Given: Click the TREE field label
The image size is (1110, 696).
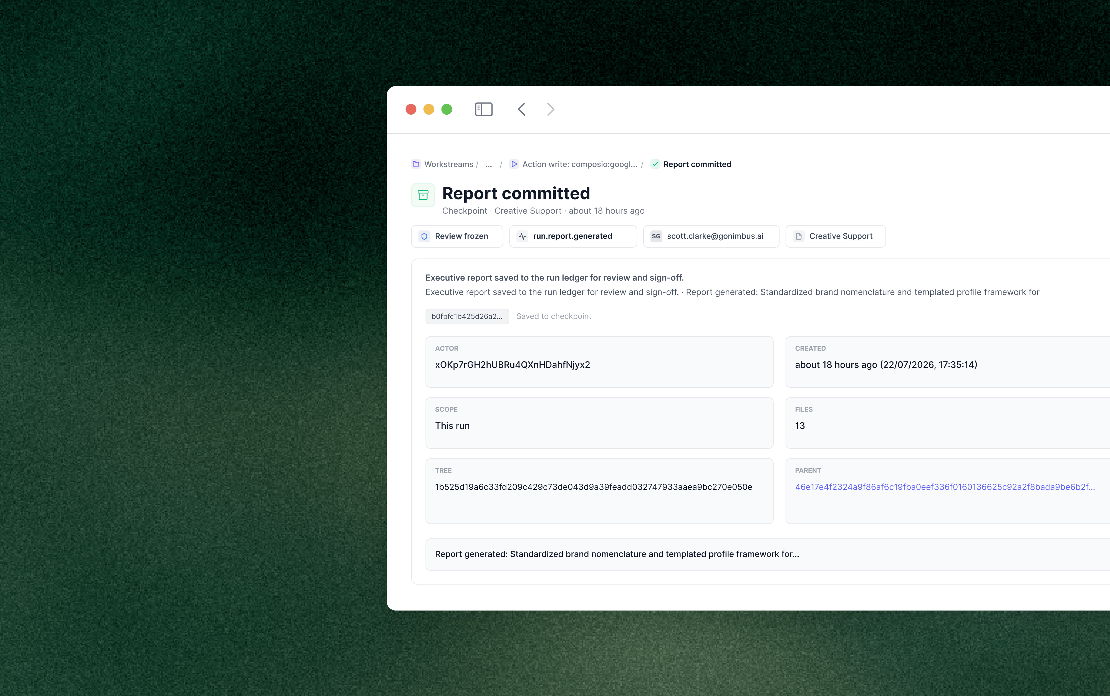Looking at the screenshot, I should [x=443, y=470].
